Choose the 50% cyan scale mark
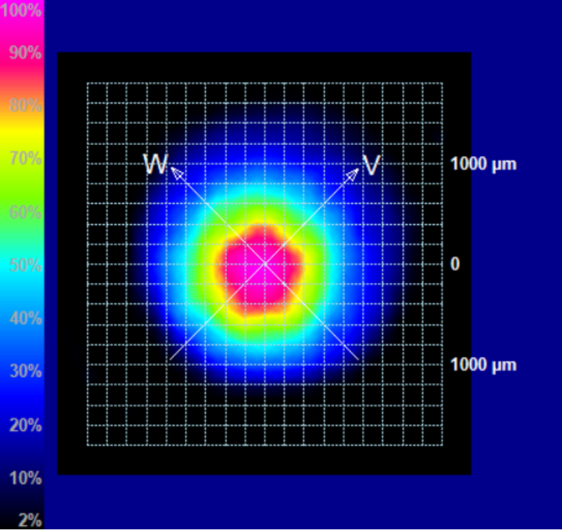 click(x=25, y=265)
